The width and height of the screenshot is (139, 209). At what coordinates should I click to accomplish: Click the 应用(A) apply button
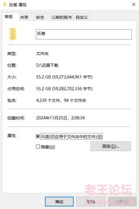click(x=122, y=201)
